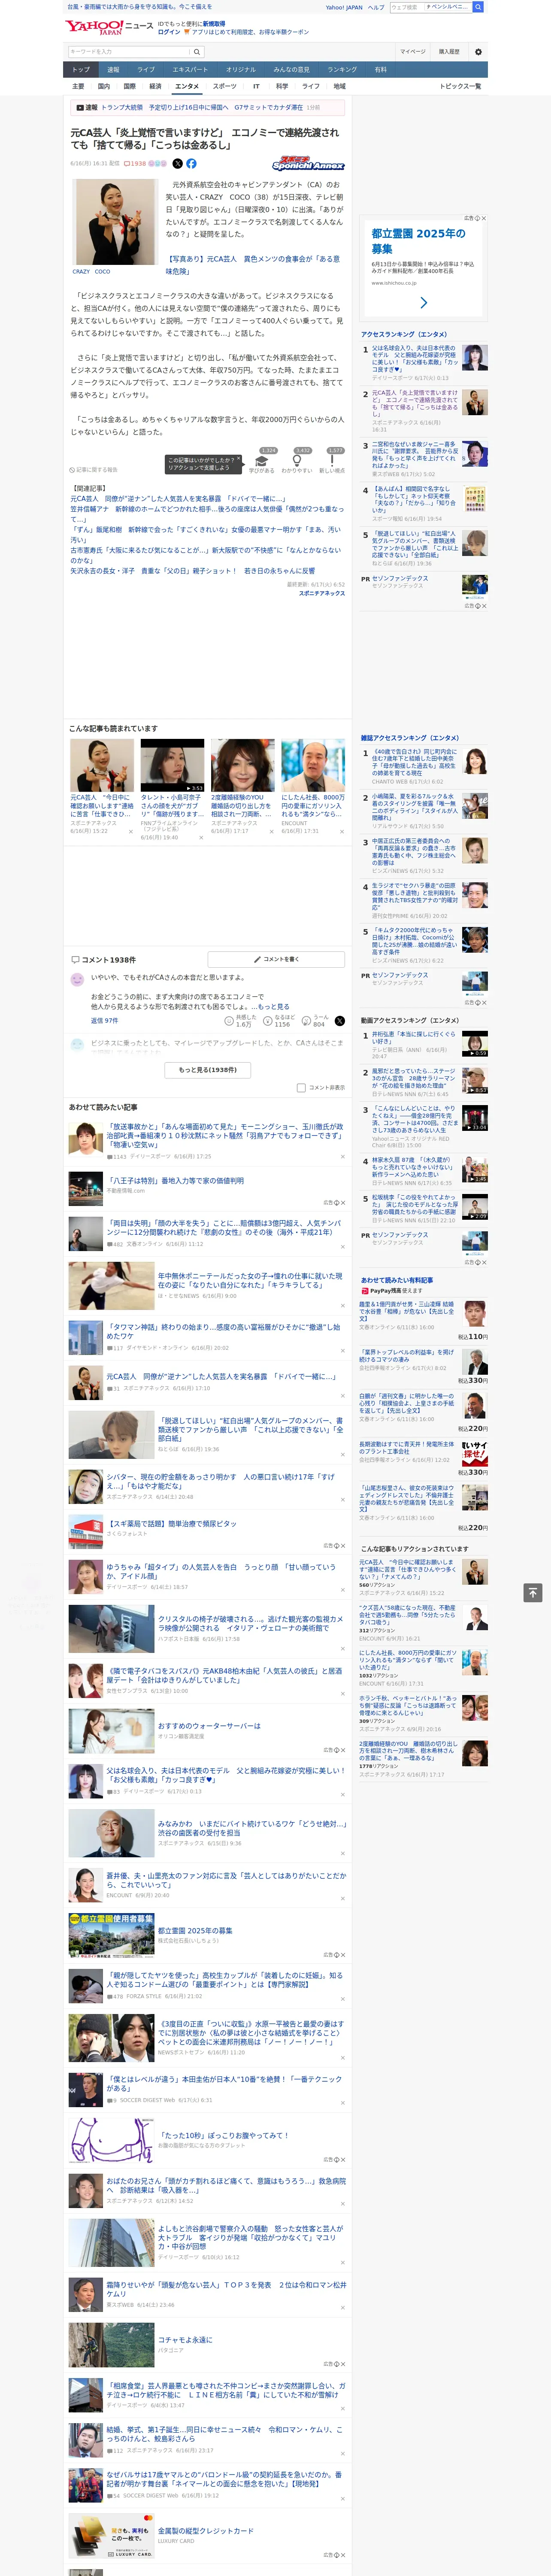Open 松阪桃李 video ranking item
This screenshot has height=2576, width=551.
tap(414, 1204)
